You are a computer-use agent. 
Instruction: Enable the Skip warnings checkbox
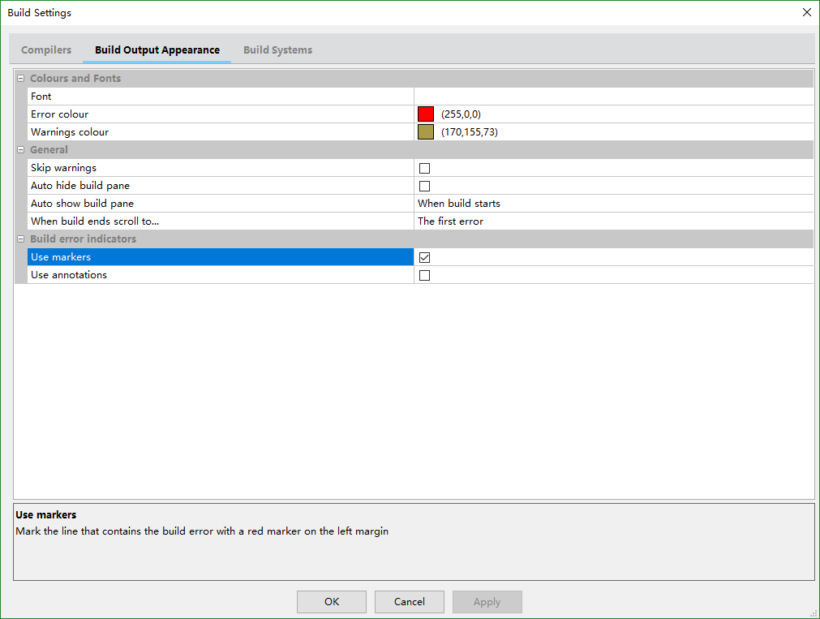(423, 168)
